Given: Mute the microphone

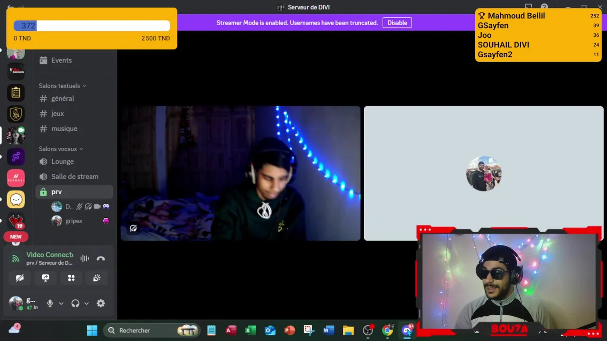Looking at the screenshot, I should click(x=50, y=304).
